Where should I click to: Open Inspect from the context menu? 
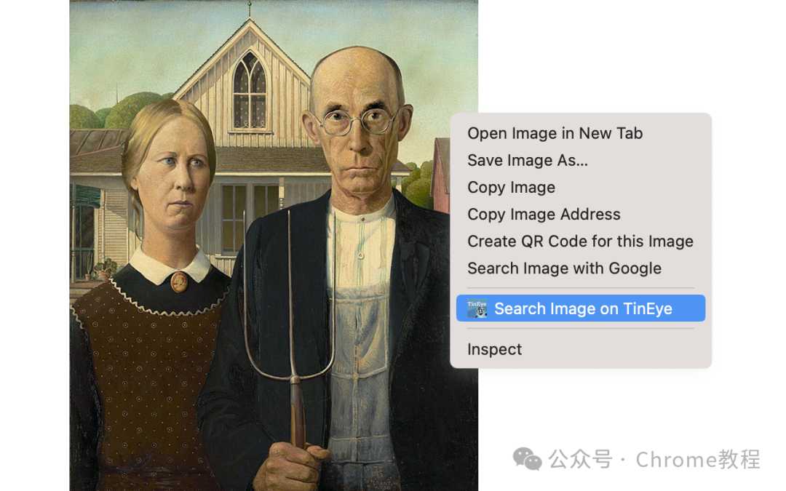pos(494,349)
